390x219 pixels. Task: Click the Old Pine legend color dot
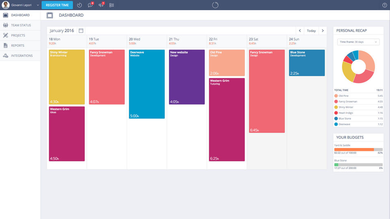pos(336,96)
